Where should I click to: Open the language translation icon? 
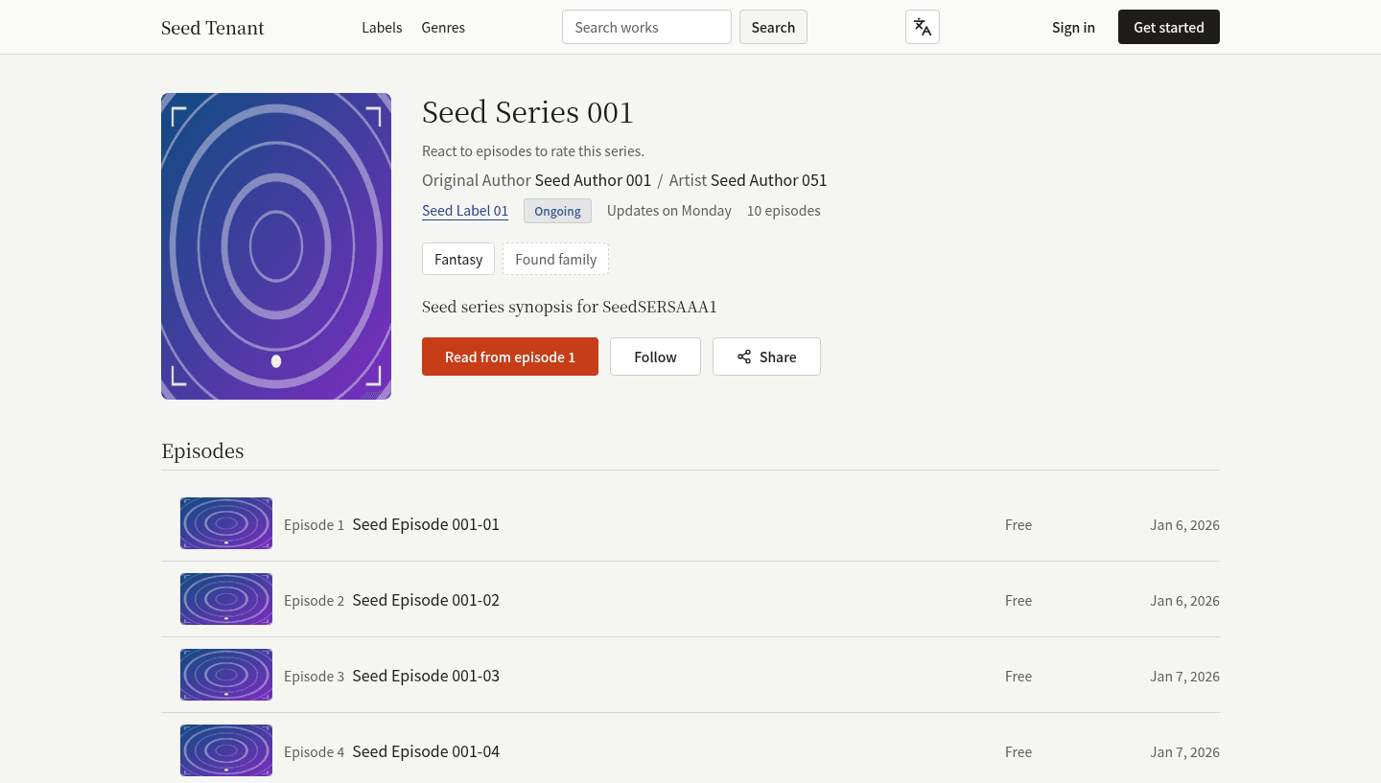(923, 27)
